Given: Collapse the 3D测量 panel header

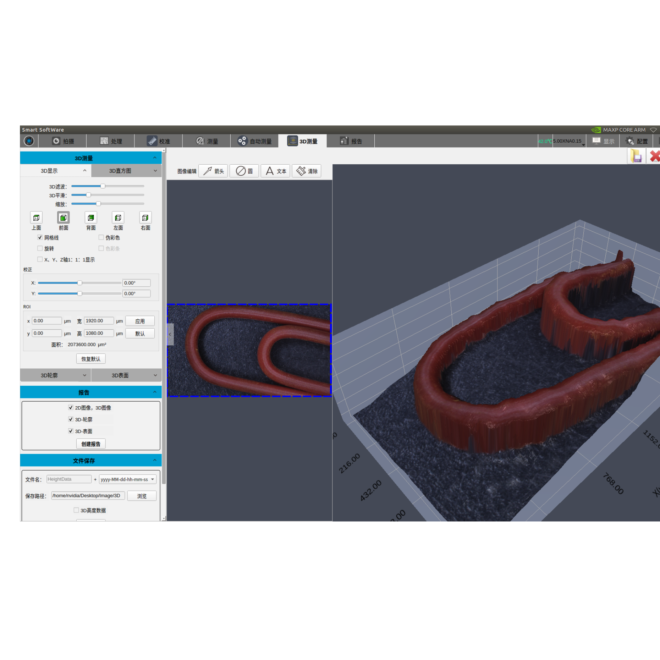Looking at the screenshot, I should pos(91,158).
